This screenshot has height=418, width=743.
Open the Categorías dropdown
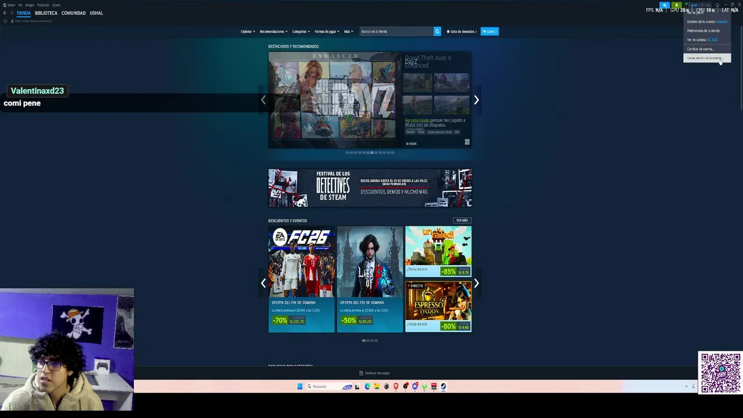301,31
